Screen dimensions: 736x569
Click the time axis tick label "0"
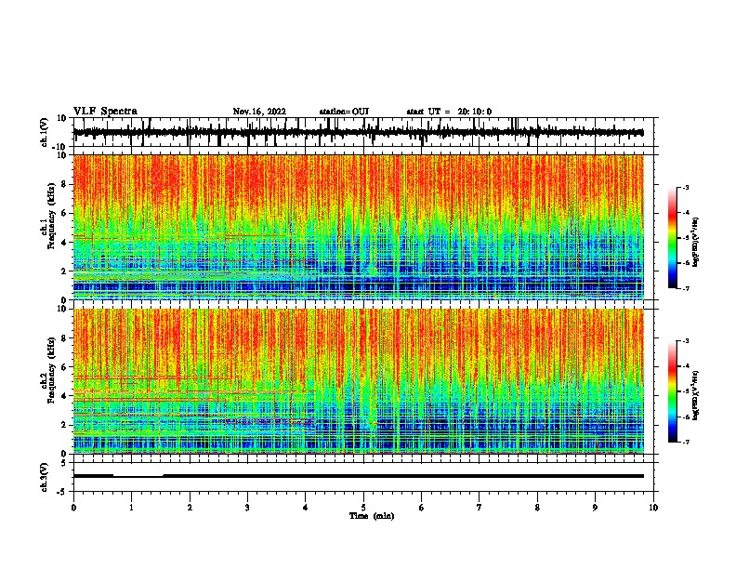tap(73, 508)
